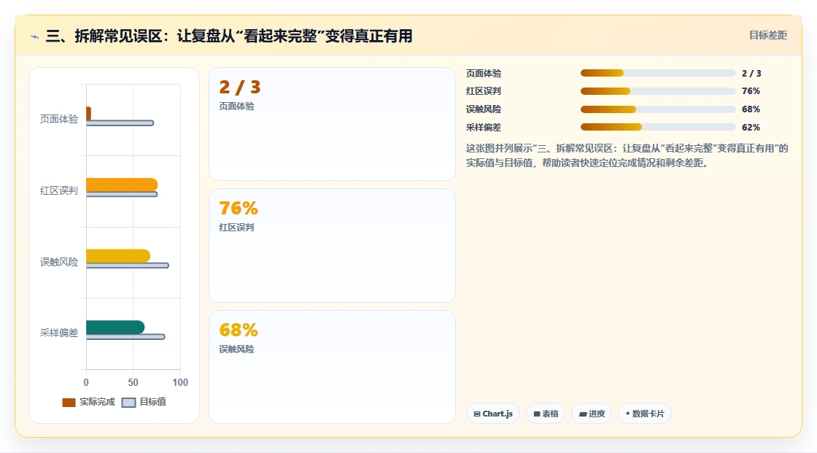Click the 页面体验 progress bar
Image resolution: width=817 pixels, height=453 pixels.
point(657,74)
